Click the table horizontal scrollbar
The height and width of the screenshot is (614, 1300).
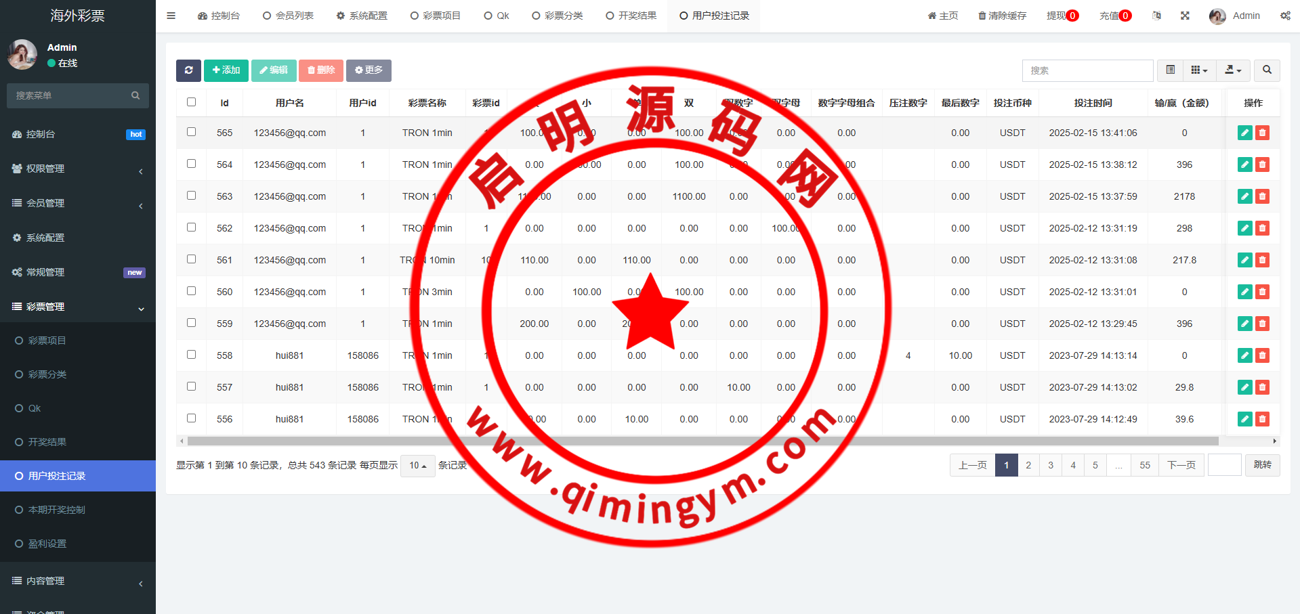(x=702, y=441)
